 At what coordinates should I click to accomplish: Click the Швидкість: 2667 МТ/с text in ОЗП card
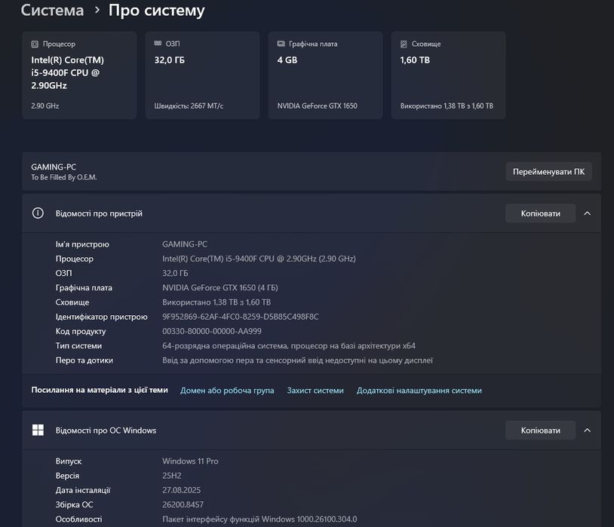189,106
